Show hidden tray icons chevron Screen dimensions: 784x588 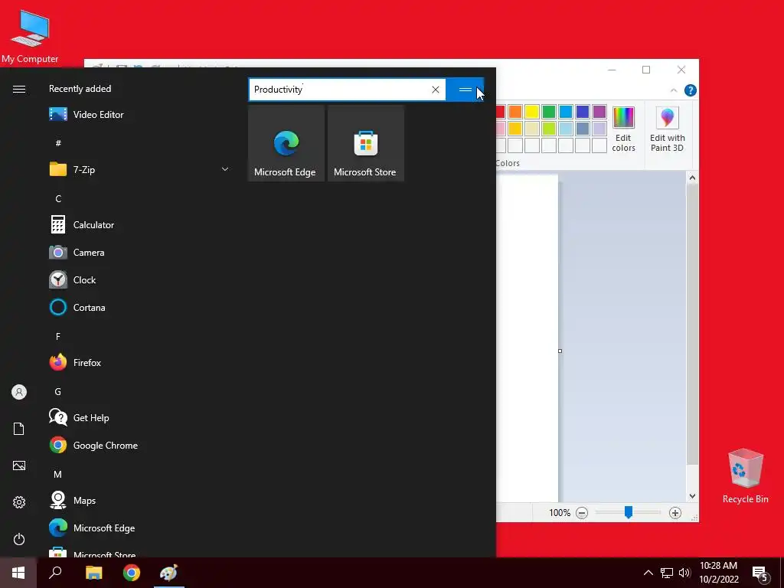click(648, 573)
